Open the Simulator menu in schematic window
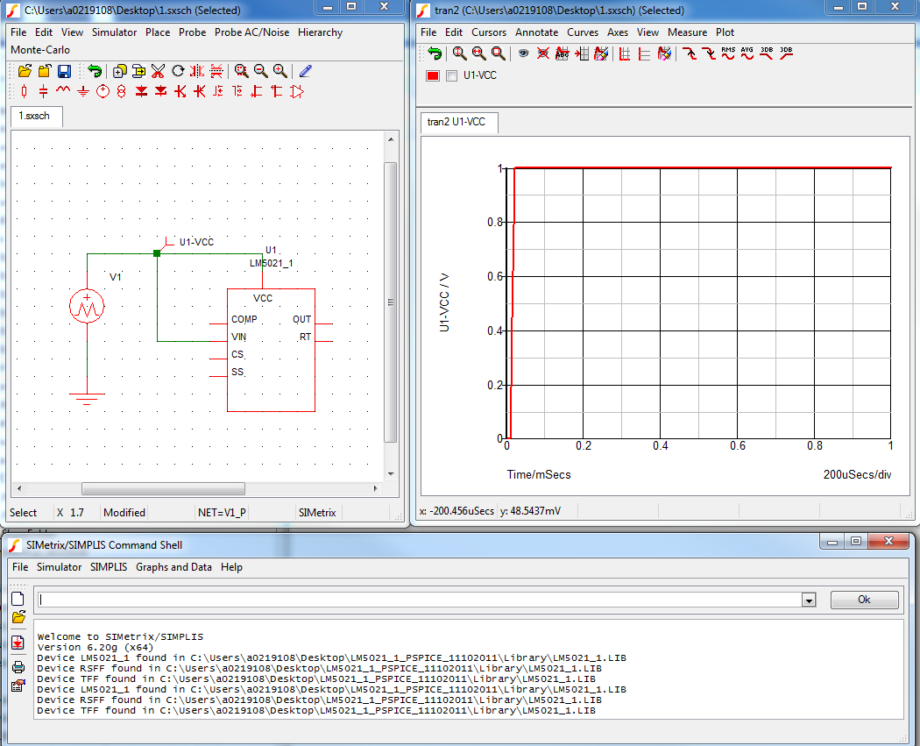 [x=114, y=32]
